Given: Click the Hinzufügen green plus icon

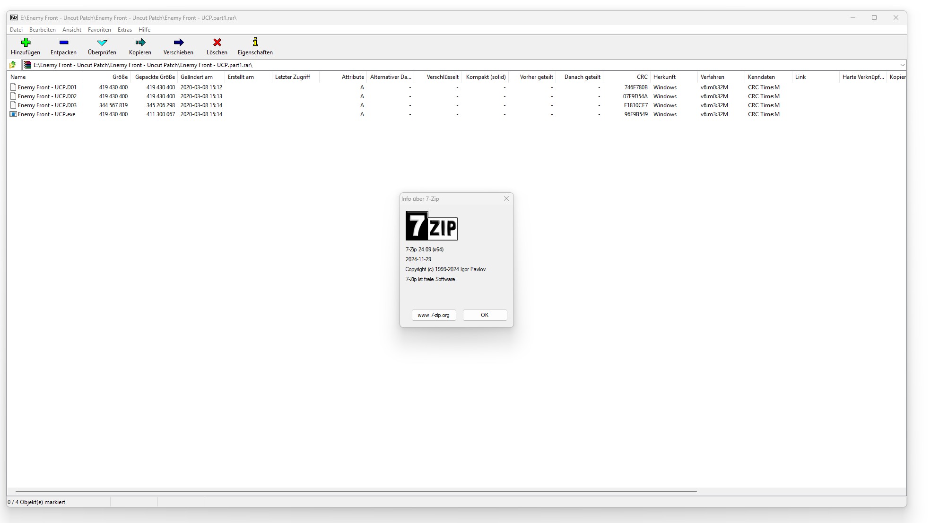Looking at the screenshot, I should [26, 43].
